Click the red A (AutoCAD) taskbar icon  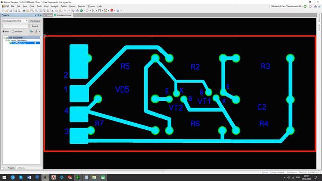[54, 177]
